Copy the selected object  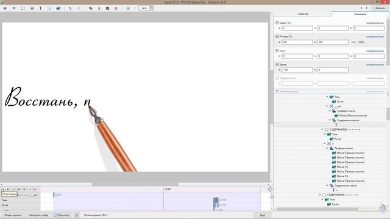pos(91,8)
